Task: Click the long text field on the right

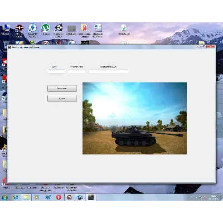Action: 109,71
